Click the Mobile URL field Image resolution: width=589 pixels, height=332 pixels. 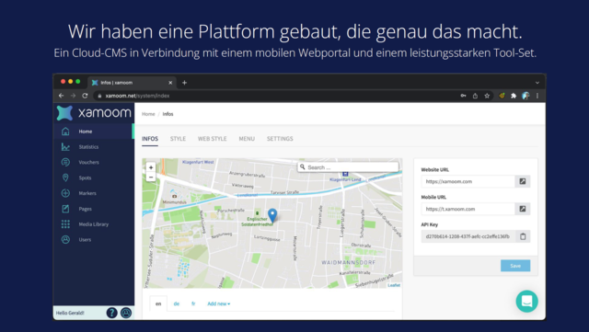coord(468,209)
